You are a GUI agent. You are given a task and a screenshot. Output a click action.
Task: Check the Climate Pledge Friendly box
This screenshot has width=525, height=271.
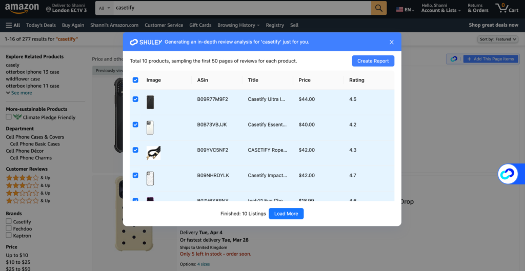point(9,117)
